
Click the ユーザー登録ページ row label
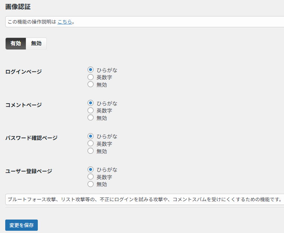pos(29,171)
